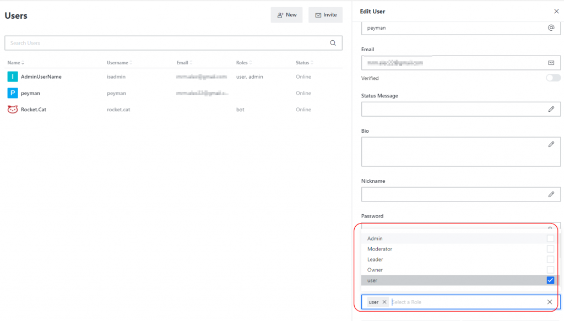Check the Admin role checkbox
This screenshot has height=321, width=564.
550,238
